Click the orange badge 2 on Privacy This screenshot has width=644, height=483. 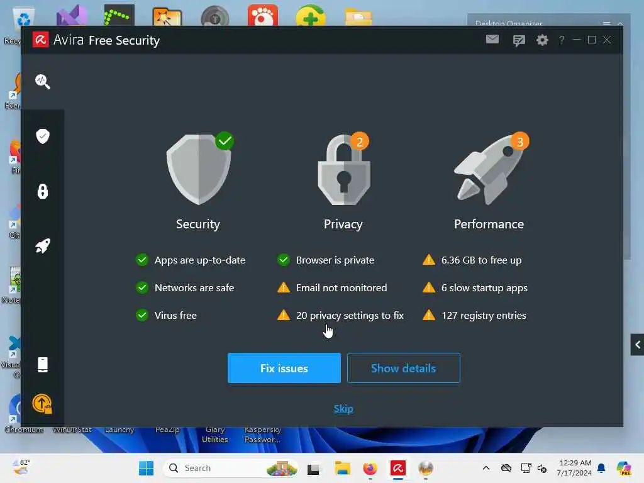coord(360,142)
